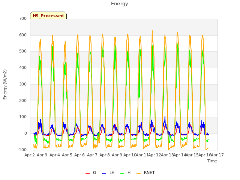The height and width of the screenshot is (180, 240).
Task: Click the "Apr 3" x-axis tick label
Action: coord(42,155)
